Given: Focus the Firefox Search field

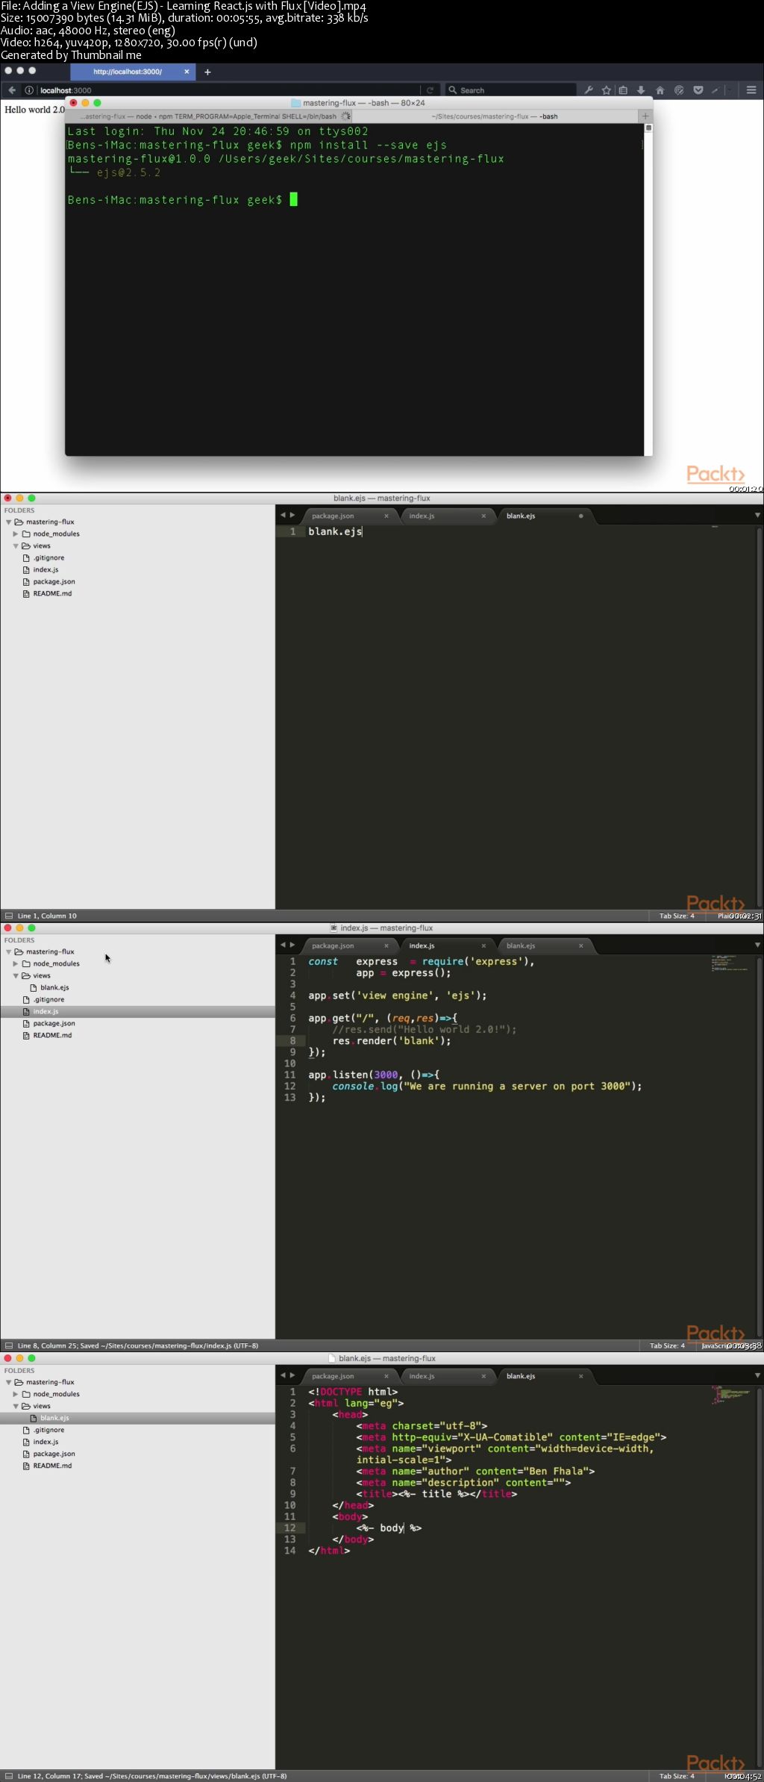Looking at the screenshot, I should pyautogui.click(x=511, y=90).
